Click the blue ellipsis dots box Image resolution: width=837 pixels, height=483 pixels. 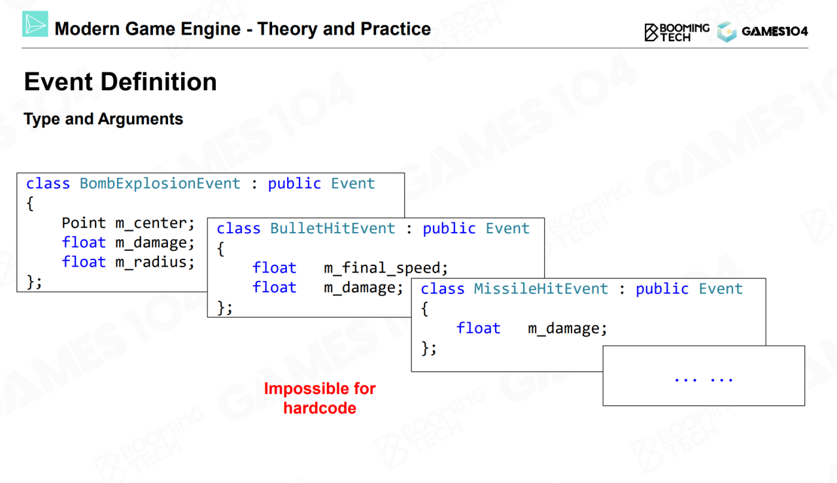click(704, 378)
